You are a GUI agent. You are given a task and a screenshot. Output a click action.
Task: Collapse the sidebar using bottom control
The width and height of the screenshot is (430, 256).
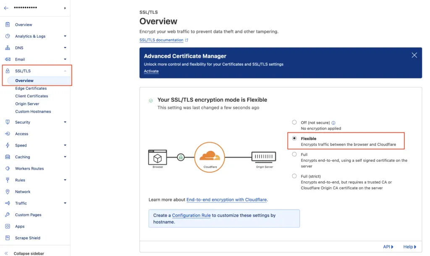click(25, 253)
